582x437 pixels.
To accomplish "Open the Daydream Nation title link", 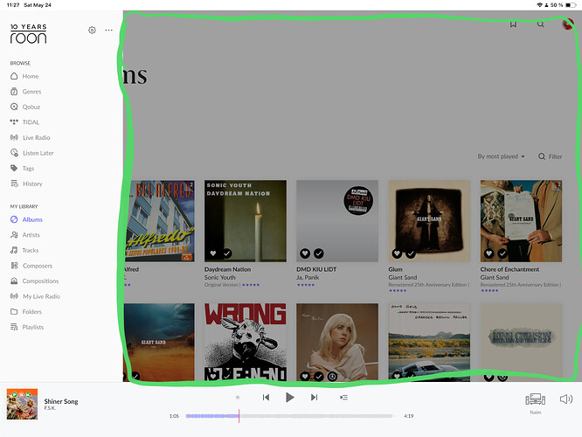I will [x=227, y=269].
